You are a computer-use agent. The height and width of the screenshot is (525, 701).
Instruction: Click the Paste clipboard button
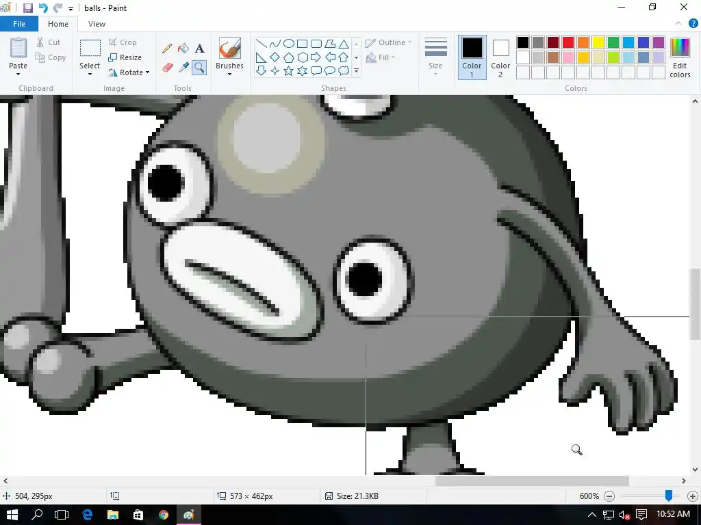click(18, 48)
